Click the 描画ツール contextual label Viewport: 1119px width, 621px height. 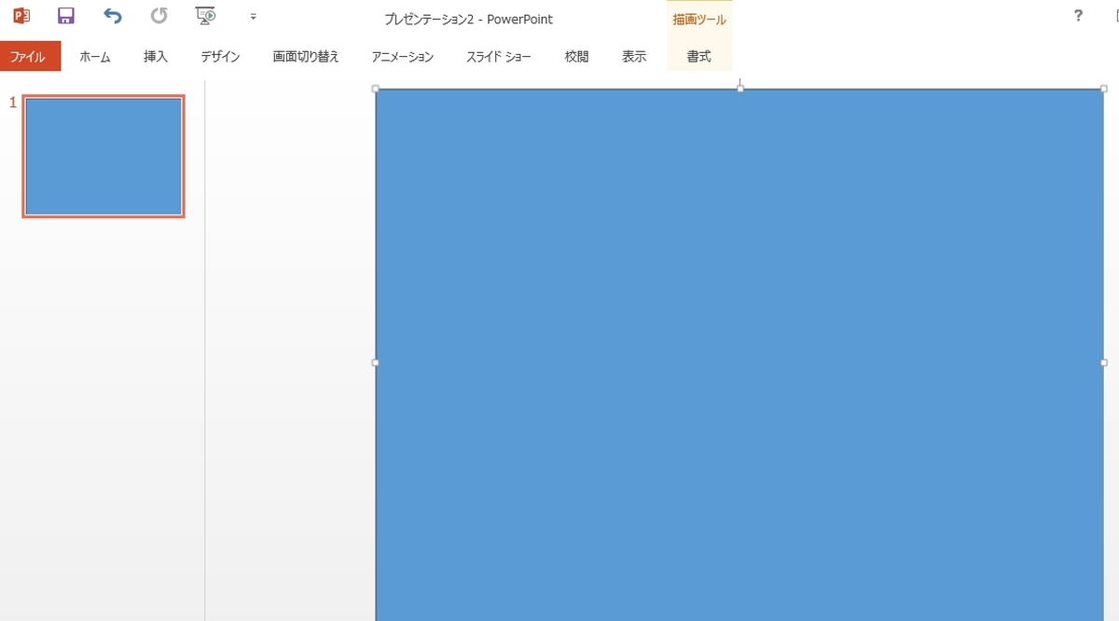(x=699, y=20)
